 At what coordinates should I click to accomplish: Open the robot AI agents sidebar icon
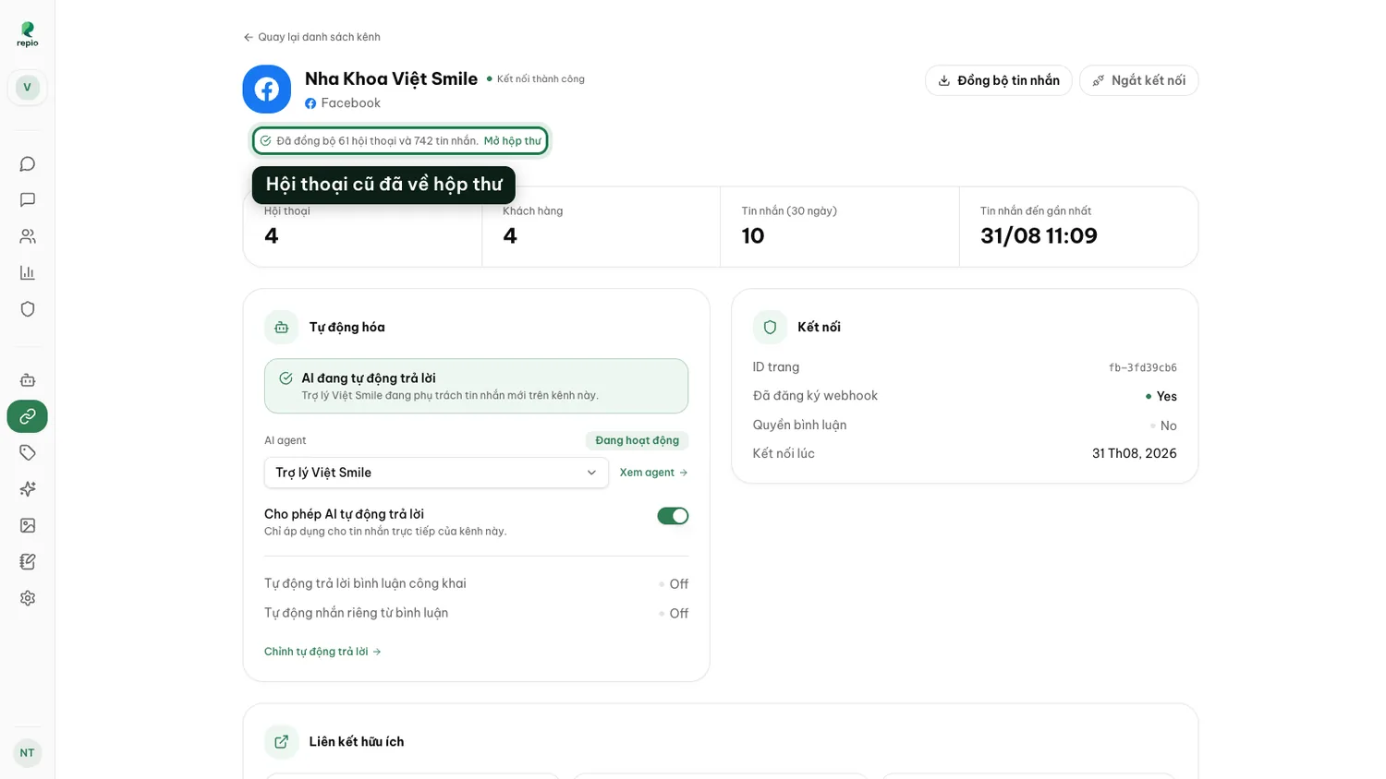tap(28, 380)
